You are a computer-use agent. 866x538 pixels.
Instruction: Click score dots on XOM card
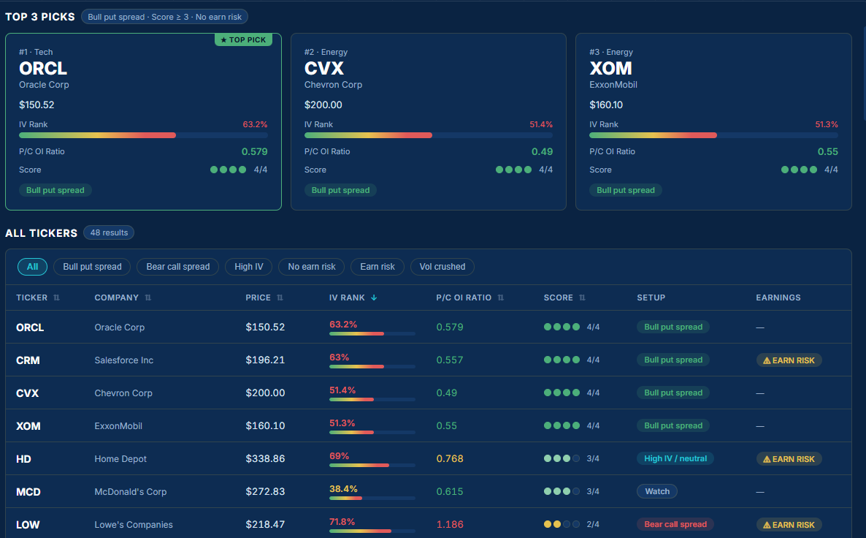[x=799, y=170]
